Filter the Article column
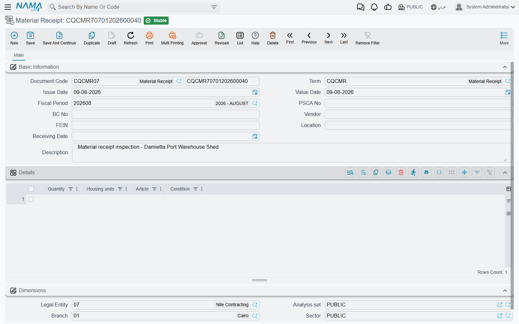Viewport: 519px width, 324px height. point(154,189)
